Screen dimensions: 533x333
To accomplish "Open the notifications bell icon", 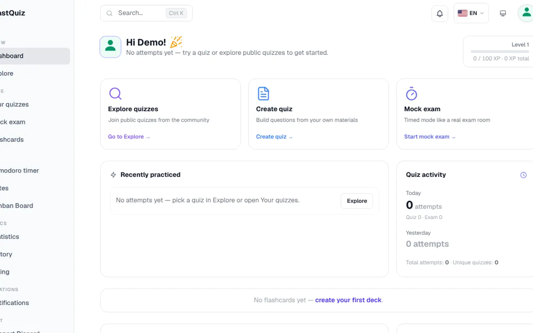I will (440, 13).
